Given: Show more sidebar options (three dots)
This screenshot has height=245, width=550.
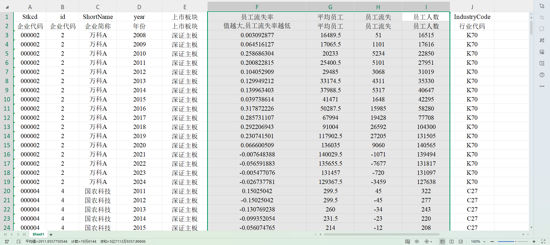Looking at the screenshot, I should [x=542, y=86].
